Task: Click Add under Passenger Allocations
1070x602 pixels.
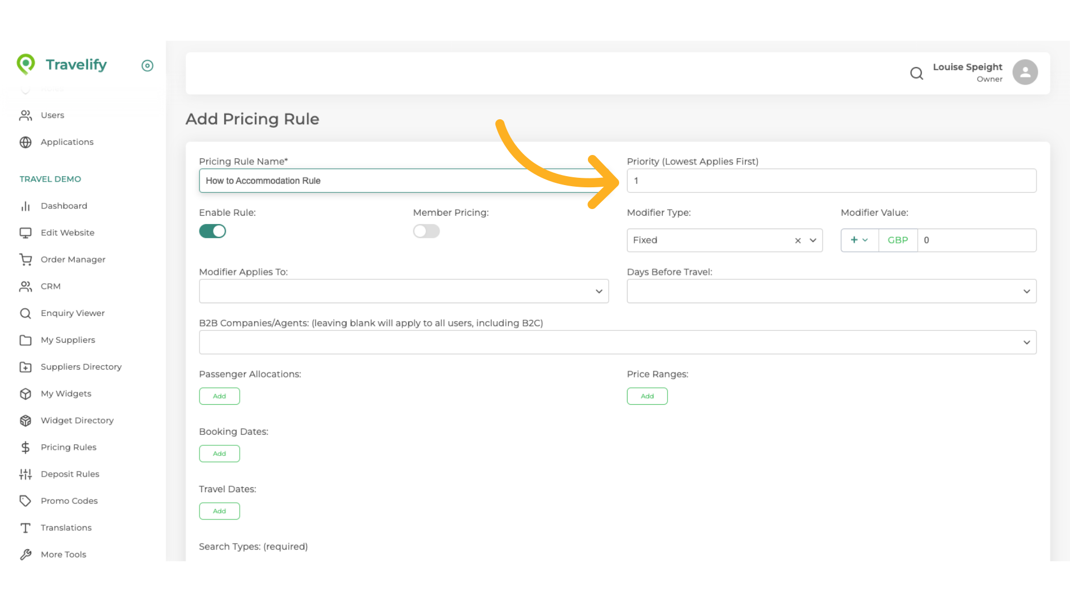Action: [219, 396]
